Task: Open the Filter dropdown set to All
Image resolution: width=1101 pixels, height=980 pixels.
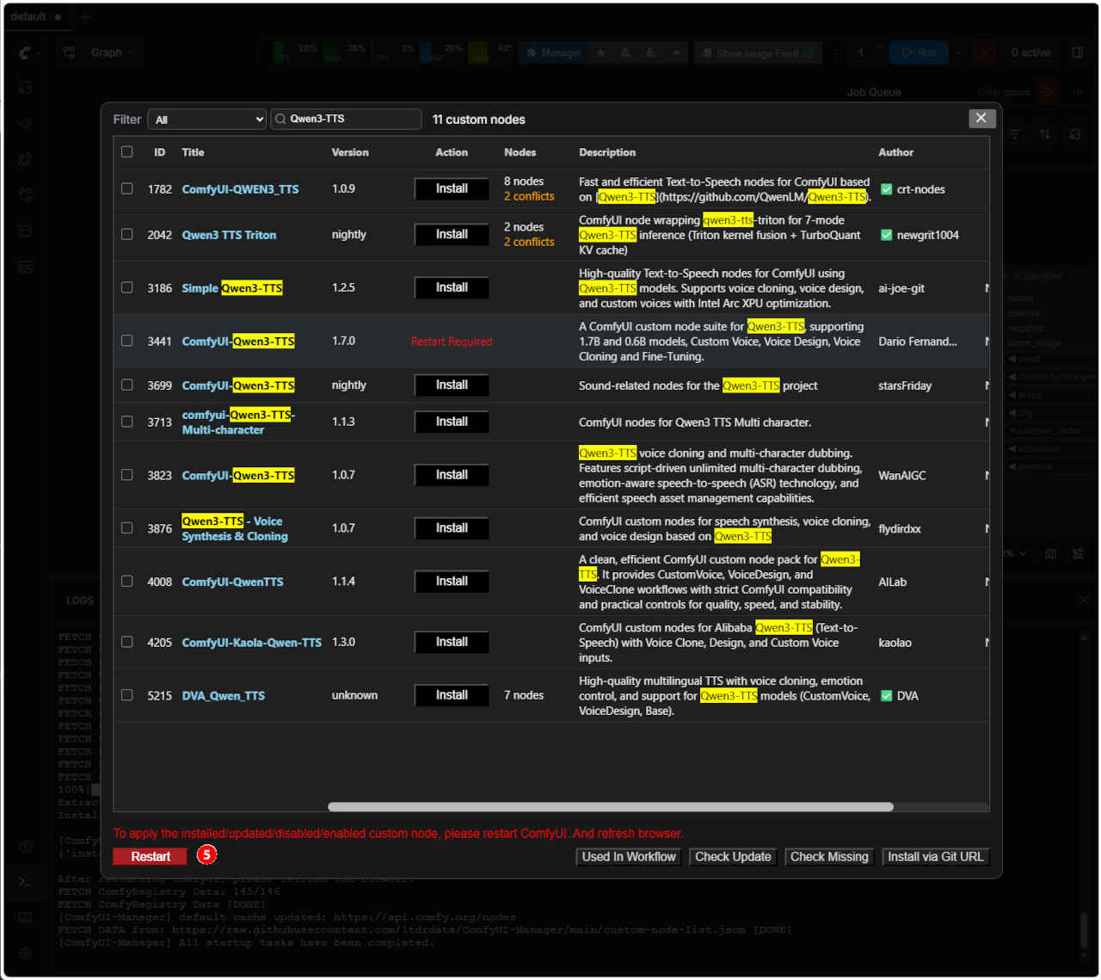Action: [207, 120]
